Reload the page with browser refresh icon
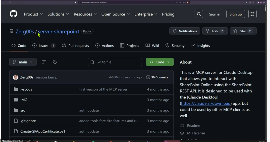 tap(10, 2)
